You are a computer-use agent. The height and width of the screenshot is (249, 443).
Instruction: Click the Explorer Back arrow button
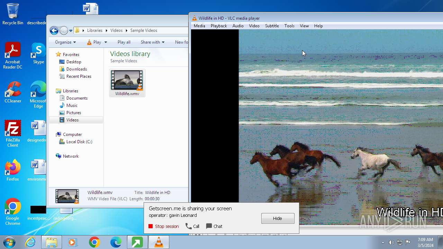point(54,30)
